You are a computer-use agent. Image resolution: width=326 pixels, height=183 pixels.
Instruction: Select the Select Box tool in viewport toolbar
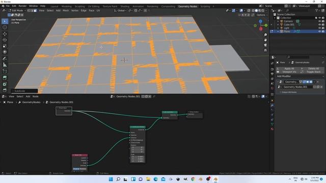pos(5,21)
